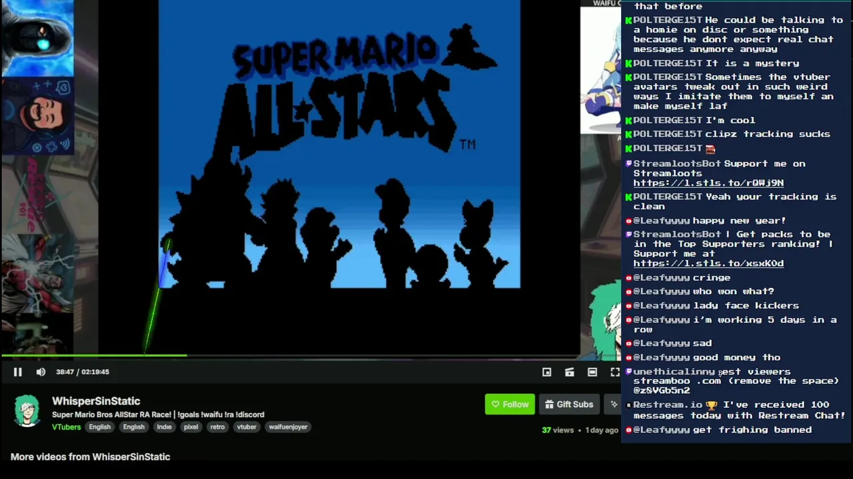Open the VTubers category link

click(x=66, y=427)
